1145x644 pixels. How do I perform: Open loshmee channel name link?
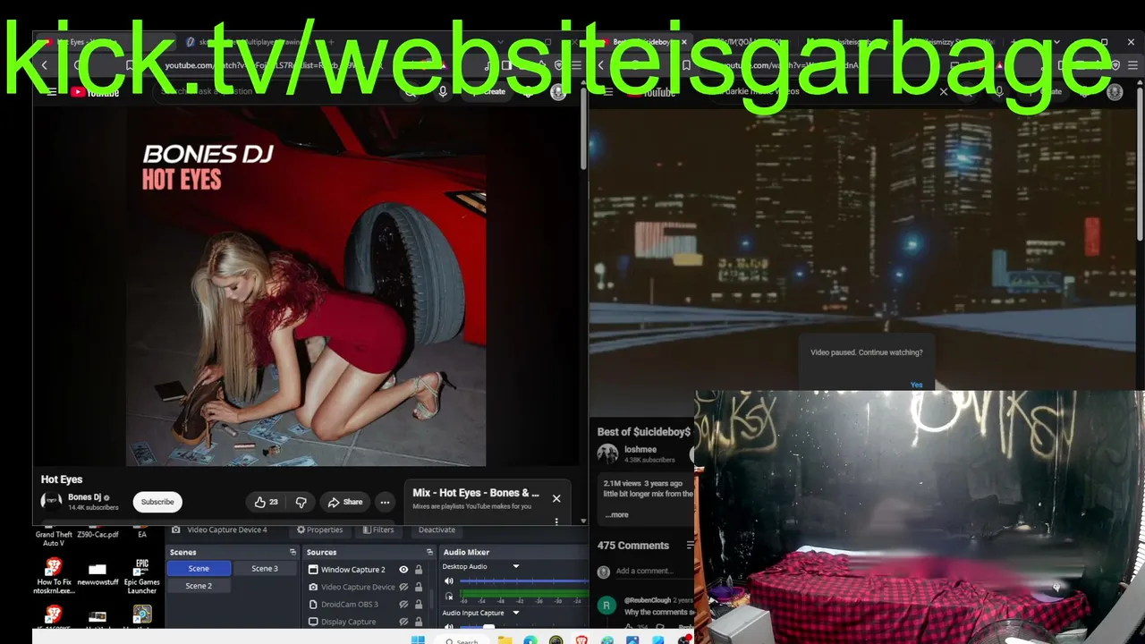point(640,450)
